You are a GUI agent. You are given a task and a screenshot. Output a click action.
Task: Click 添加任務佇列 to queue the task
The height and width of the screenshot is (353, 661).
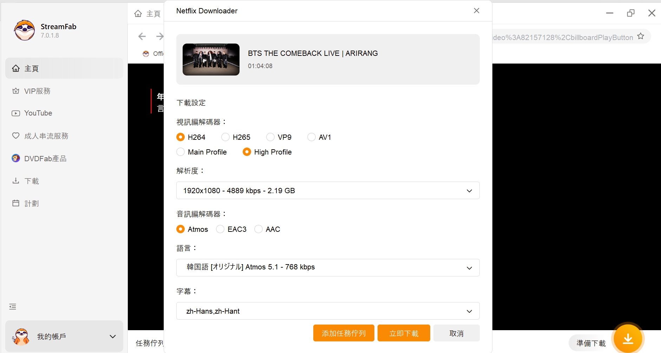tap(343, 333)
